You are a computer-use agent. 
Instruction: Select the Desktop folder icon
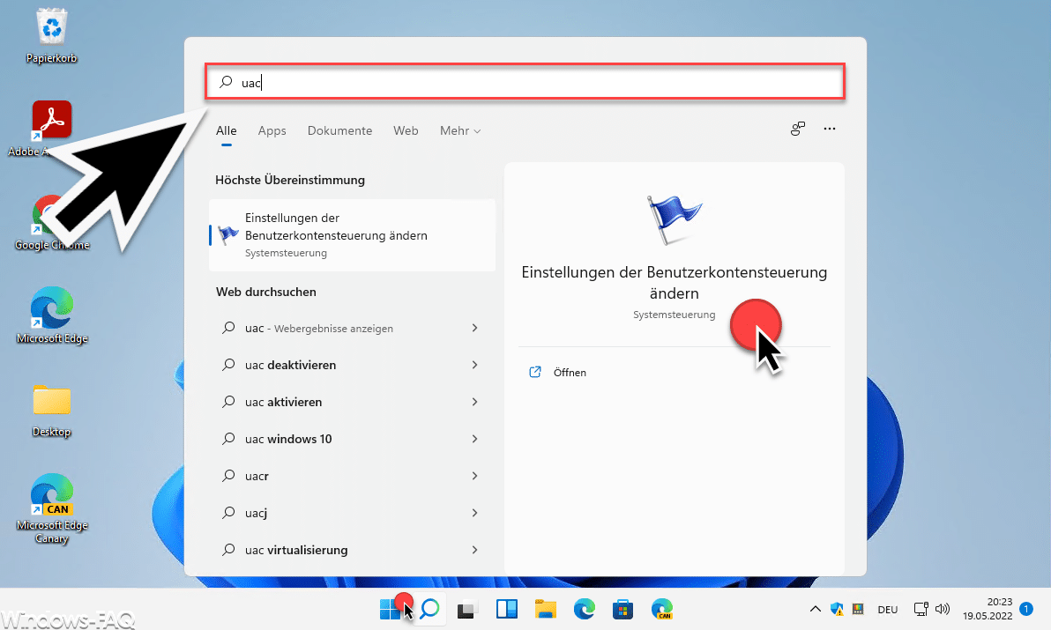(x=52, y=411)
